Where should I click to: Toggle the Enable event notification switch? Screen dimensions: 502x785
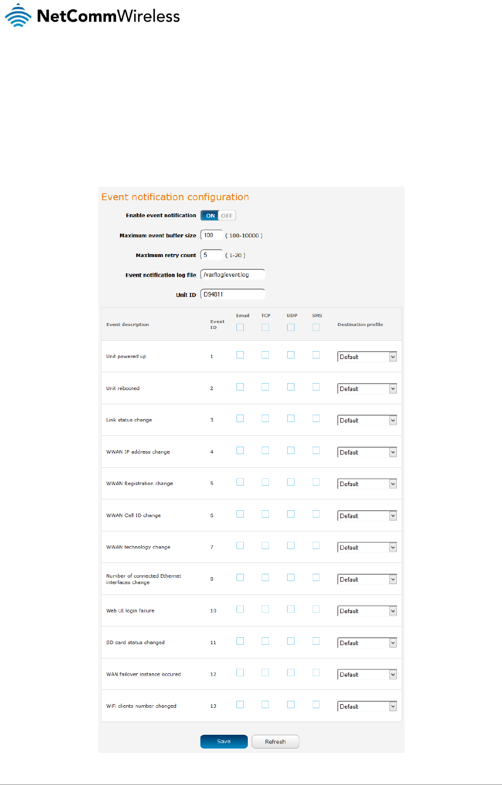pyautogui.click(x=218, y=216)
